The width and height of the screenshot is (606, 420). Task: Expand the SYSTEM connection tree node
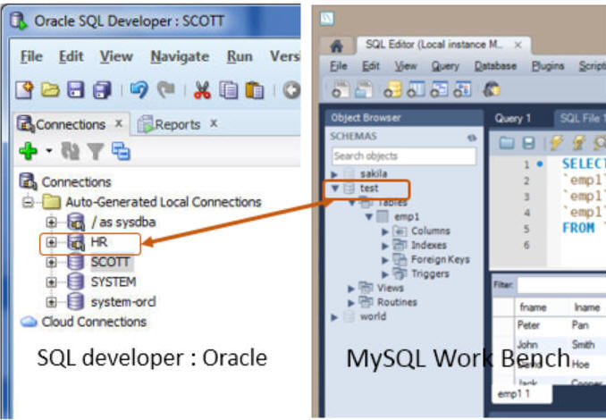pos(51,281)
